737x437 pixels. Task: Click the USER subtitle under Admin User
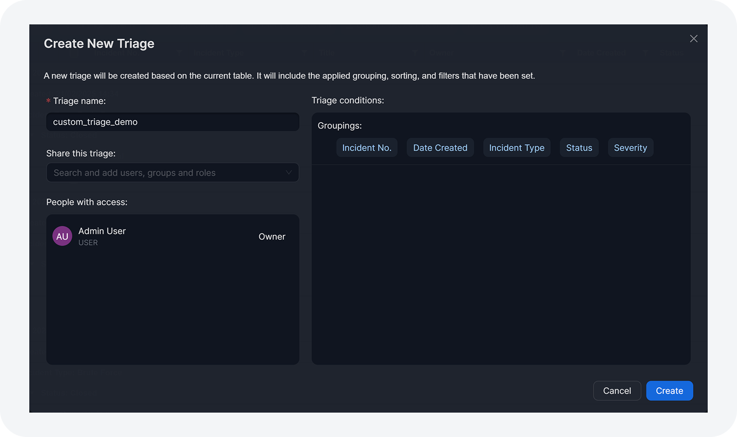(88, 243)
